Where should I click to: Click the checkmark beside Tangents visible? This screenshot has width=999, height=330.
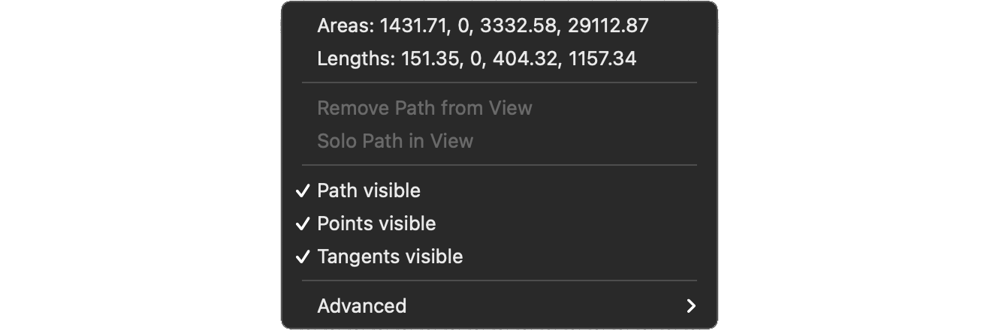click(302, 257)
